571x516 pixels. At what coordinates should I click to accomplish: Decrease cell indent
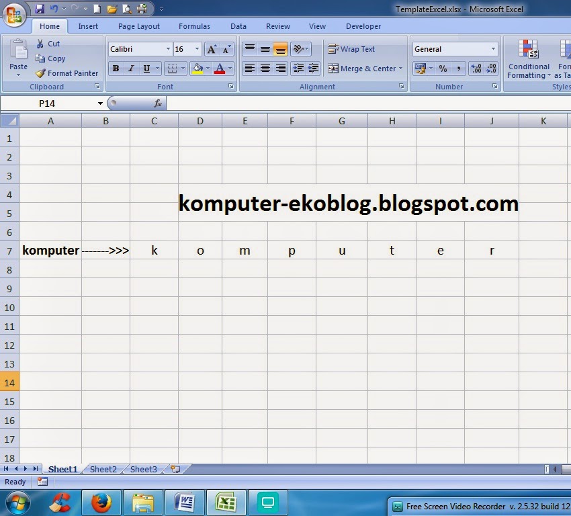(x=298, y=69)
